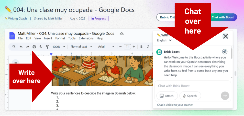Open the Edit menu

(x=28, y=38)
